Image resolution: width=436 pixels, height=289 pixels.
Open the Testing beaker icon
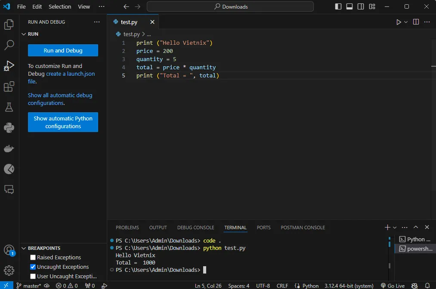click(9, 107)
